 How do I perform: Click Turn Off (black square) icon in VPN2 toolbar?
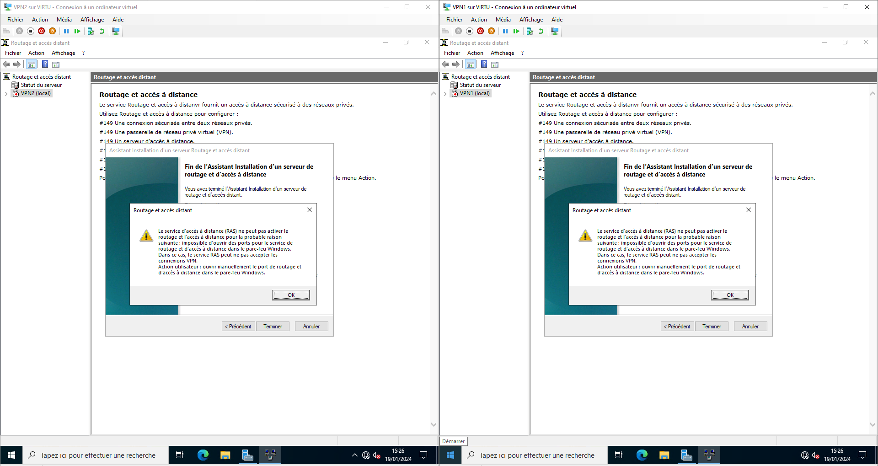click(x=31, y=31)
